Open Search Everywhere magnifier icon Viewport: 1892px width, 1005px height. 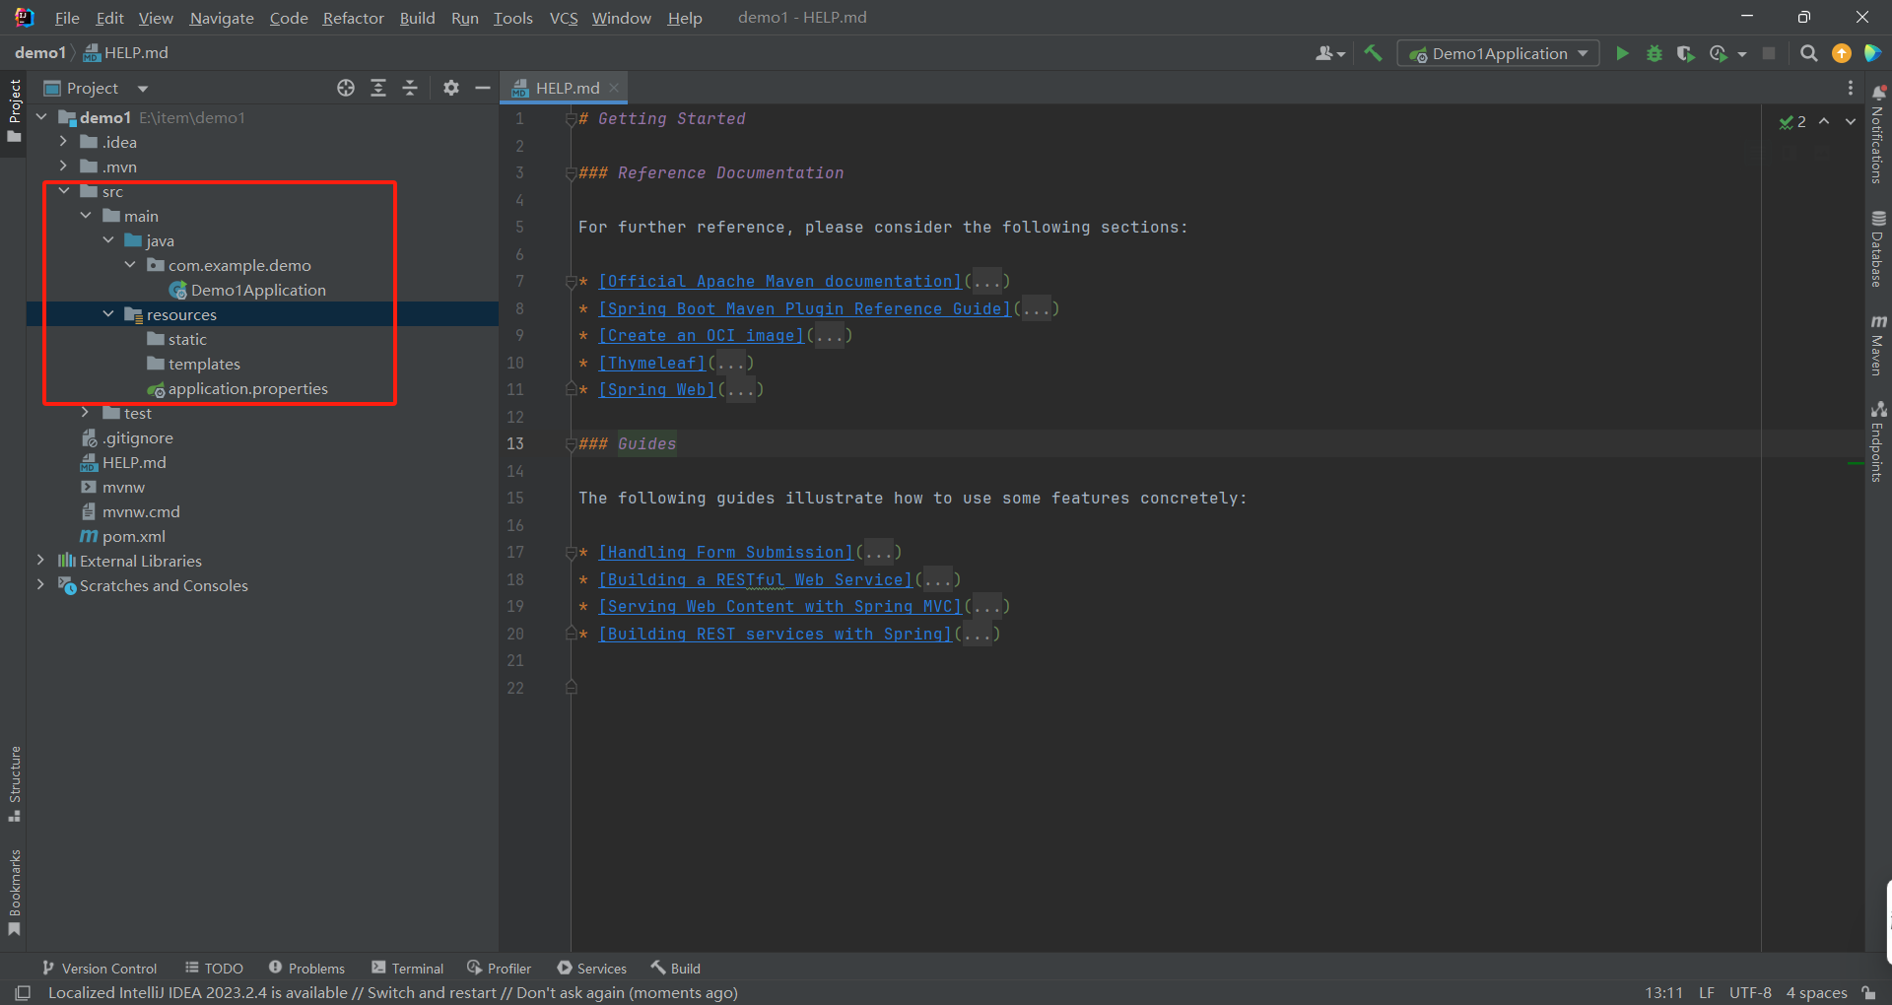click(x=1809, y=53)
